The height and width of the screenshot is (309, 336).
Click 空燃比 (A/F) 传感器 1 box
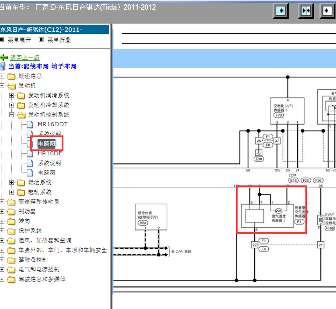[x=287, y=111]
